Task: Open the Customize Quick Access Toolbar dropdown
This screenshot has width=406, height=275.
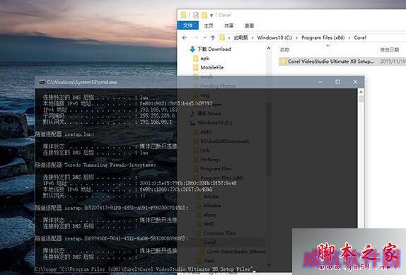Action: click(x=211, y=16)
